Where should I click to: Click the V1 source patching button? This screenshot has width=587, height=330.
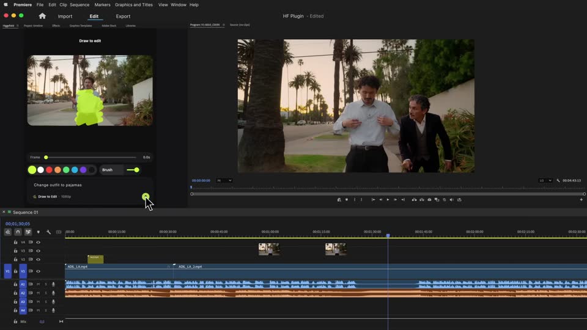[x=7, y=271]
